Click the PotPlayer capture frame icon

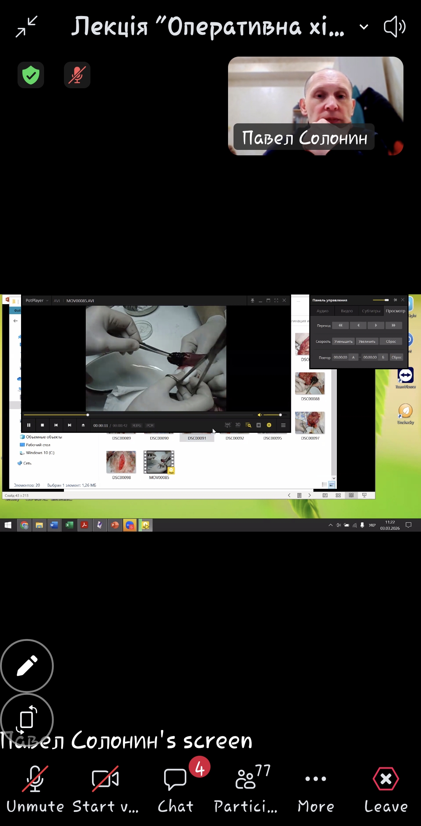258,425
